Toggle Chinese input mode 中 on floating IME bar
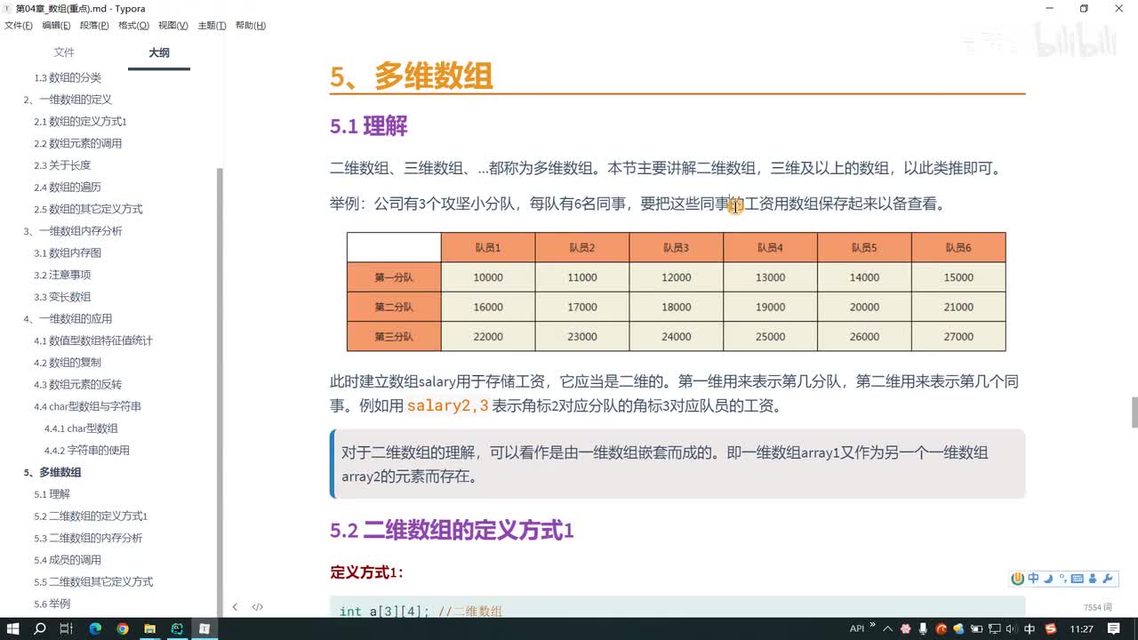The height and width of the screenshot is (640, 1138). [x=1033, y=579]
